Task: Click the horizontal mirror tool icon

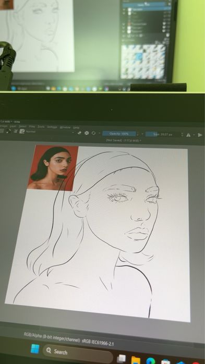Action: [188, 135]
